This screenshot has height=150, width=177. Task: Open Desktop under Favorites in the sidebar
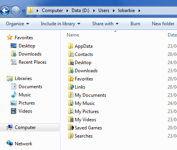[27, 46]
